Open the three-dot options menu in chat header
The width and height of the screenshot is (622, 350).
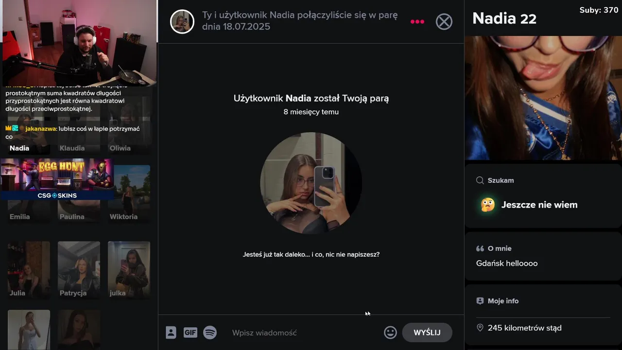[417, 22]
